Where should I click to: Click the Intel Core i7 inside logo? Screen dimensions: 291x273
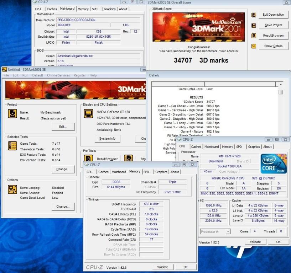274,164
